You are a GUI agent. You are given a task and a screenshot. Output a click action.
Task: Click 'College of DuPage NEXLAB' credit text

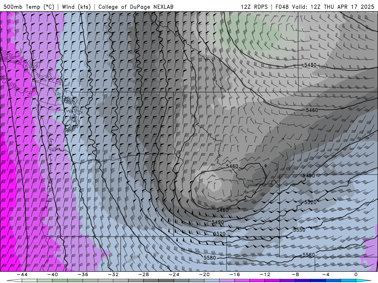136,7
